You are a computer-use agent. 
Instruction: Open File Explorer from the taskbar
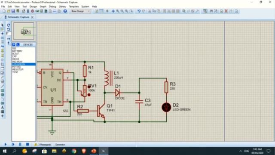point(54,151)
